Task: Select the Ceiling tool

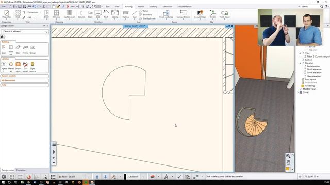Action: (x=115, y=14)
